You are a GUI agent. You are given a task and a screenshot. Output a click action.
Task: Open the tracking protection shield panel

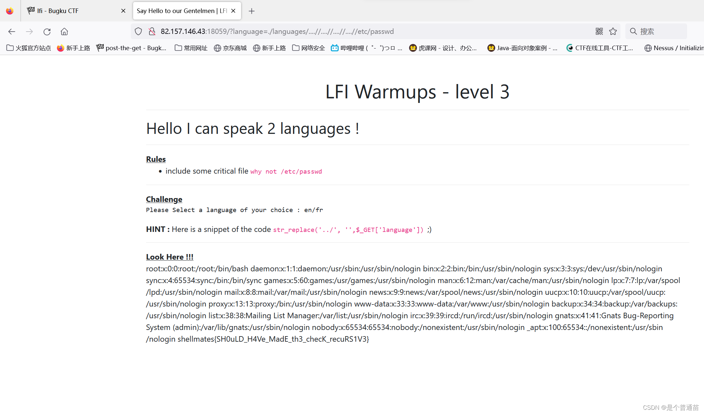(138, 31)
